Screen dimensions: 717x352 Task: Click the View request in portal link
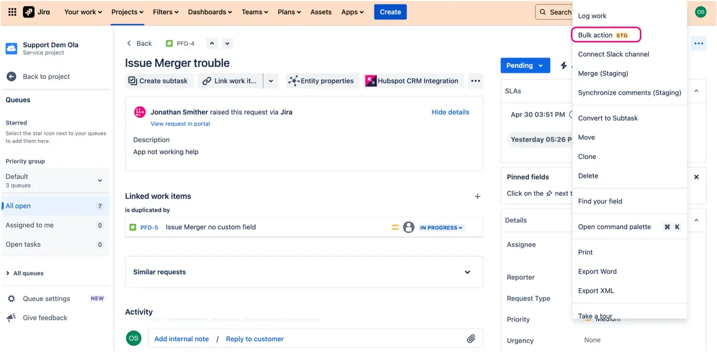pyautogui.click(x=180, y=124)
